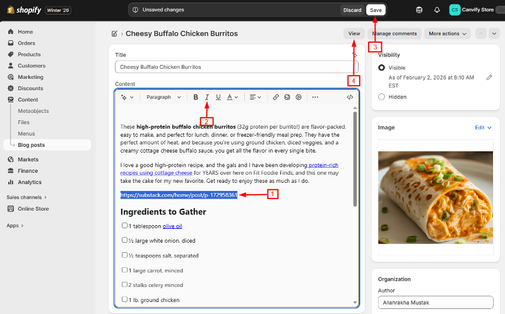Open notifications bell
This screenshot has width=505, height=314.
[437, 10]
